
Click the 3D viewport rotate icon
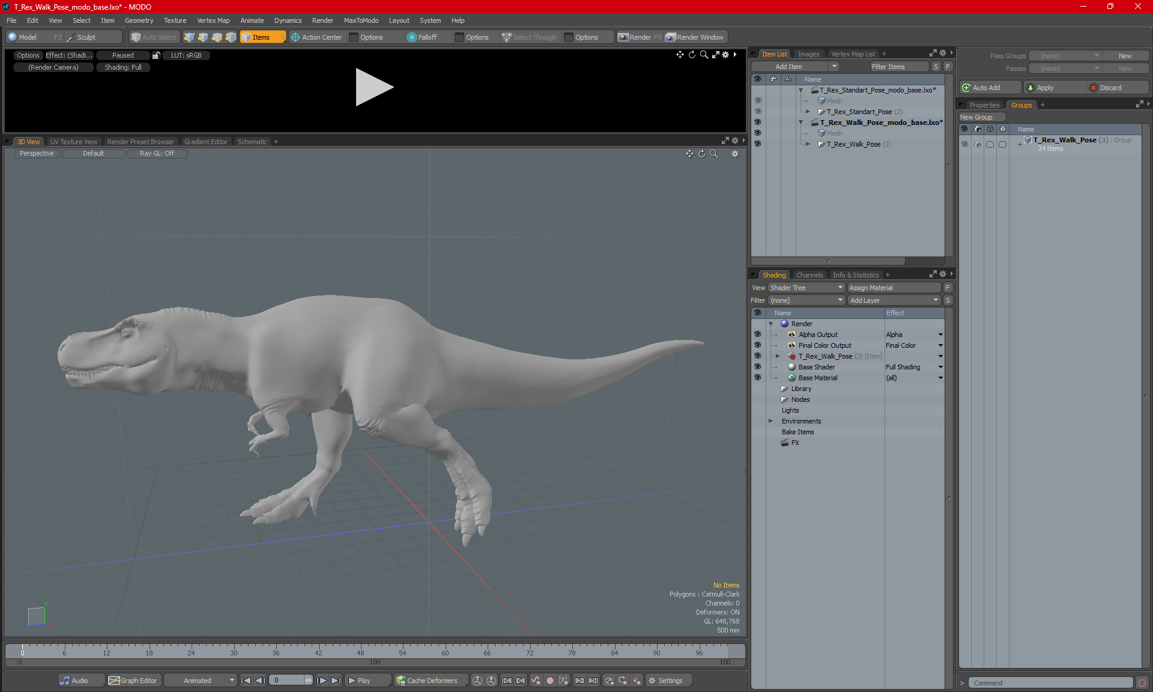click(x=701, y=154)
